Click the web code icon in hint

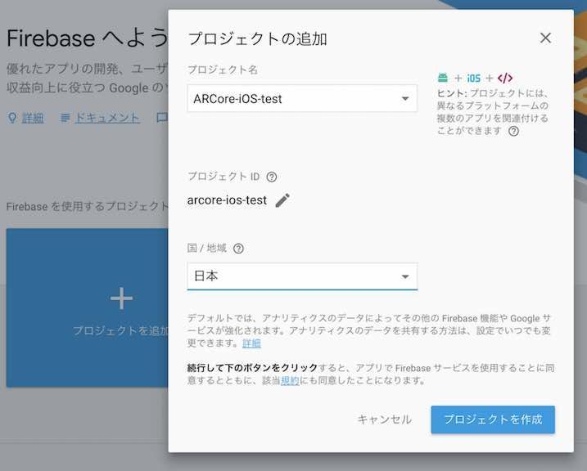tap(505, 78)
